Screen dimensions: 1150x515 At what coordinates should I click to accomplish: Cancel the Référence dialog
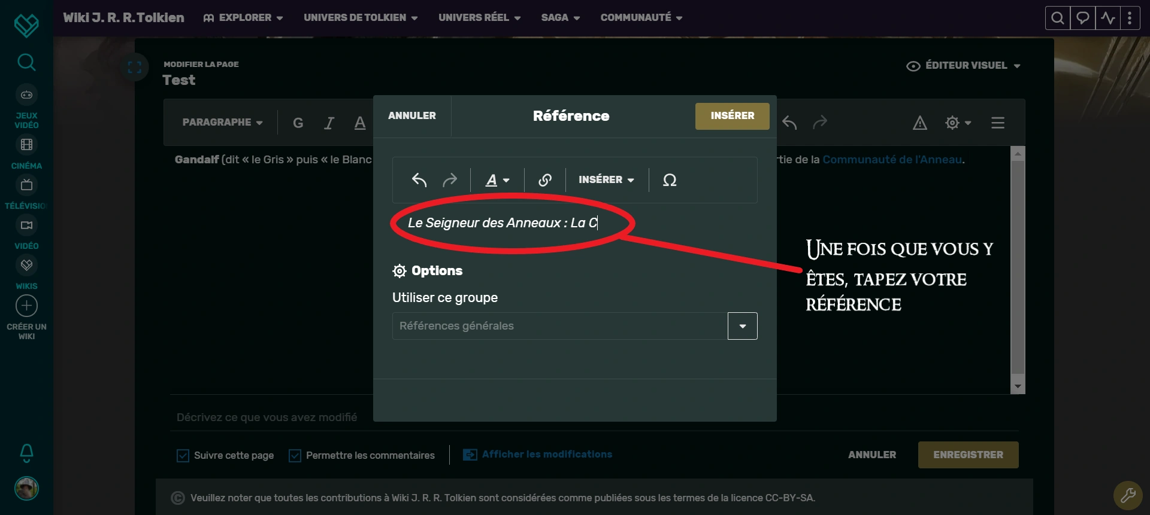(x=412, y=116)
